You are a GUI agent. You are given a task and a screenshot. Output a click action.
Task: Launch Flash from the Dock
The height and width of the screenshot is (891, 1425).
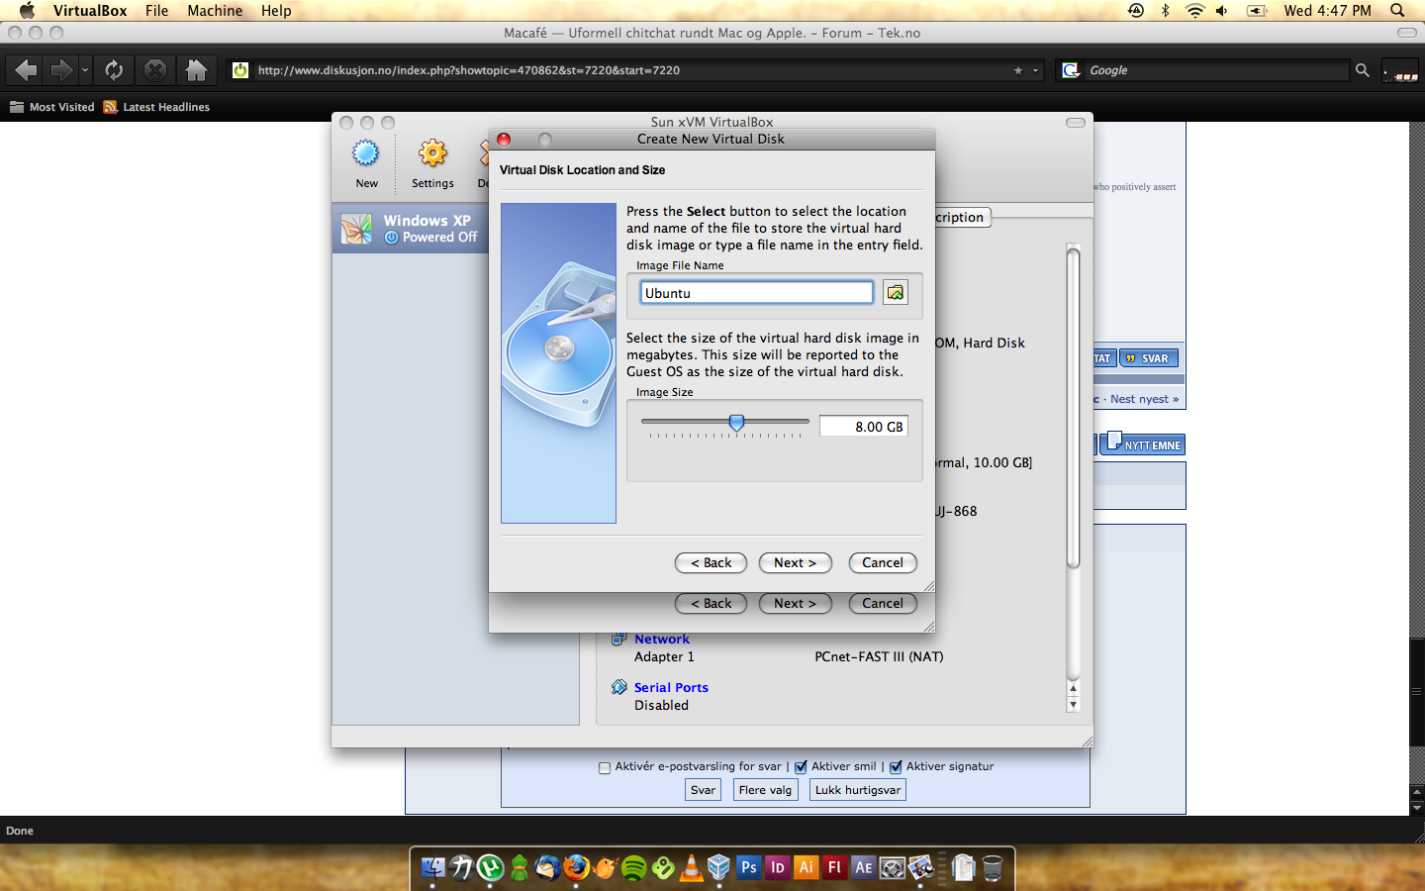[x=835, y=867]
